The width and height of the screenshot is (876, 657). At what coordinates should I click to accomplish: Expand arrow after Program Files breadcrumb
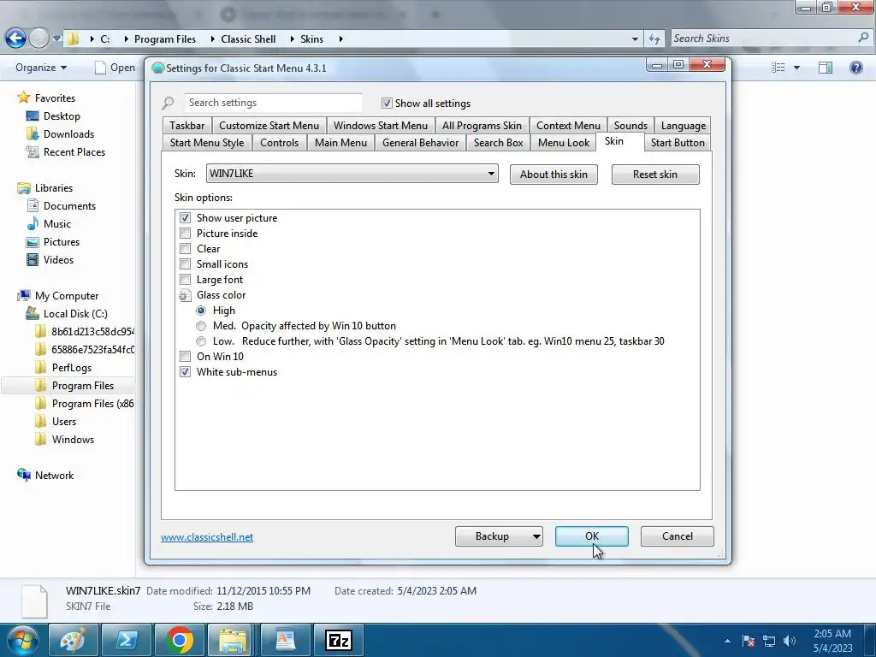click(x=212, y=38)
